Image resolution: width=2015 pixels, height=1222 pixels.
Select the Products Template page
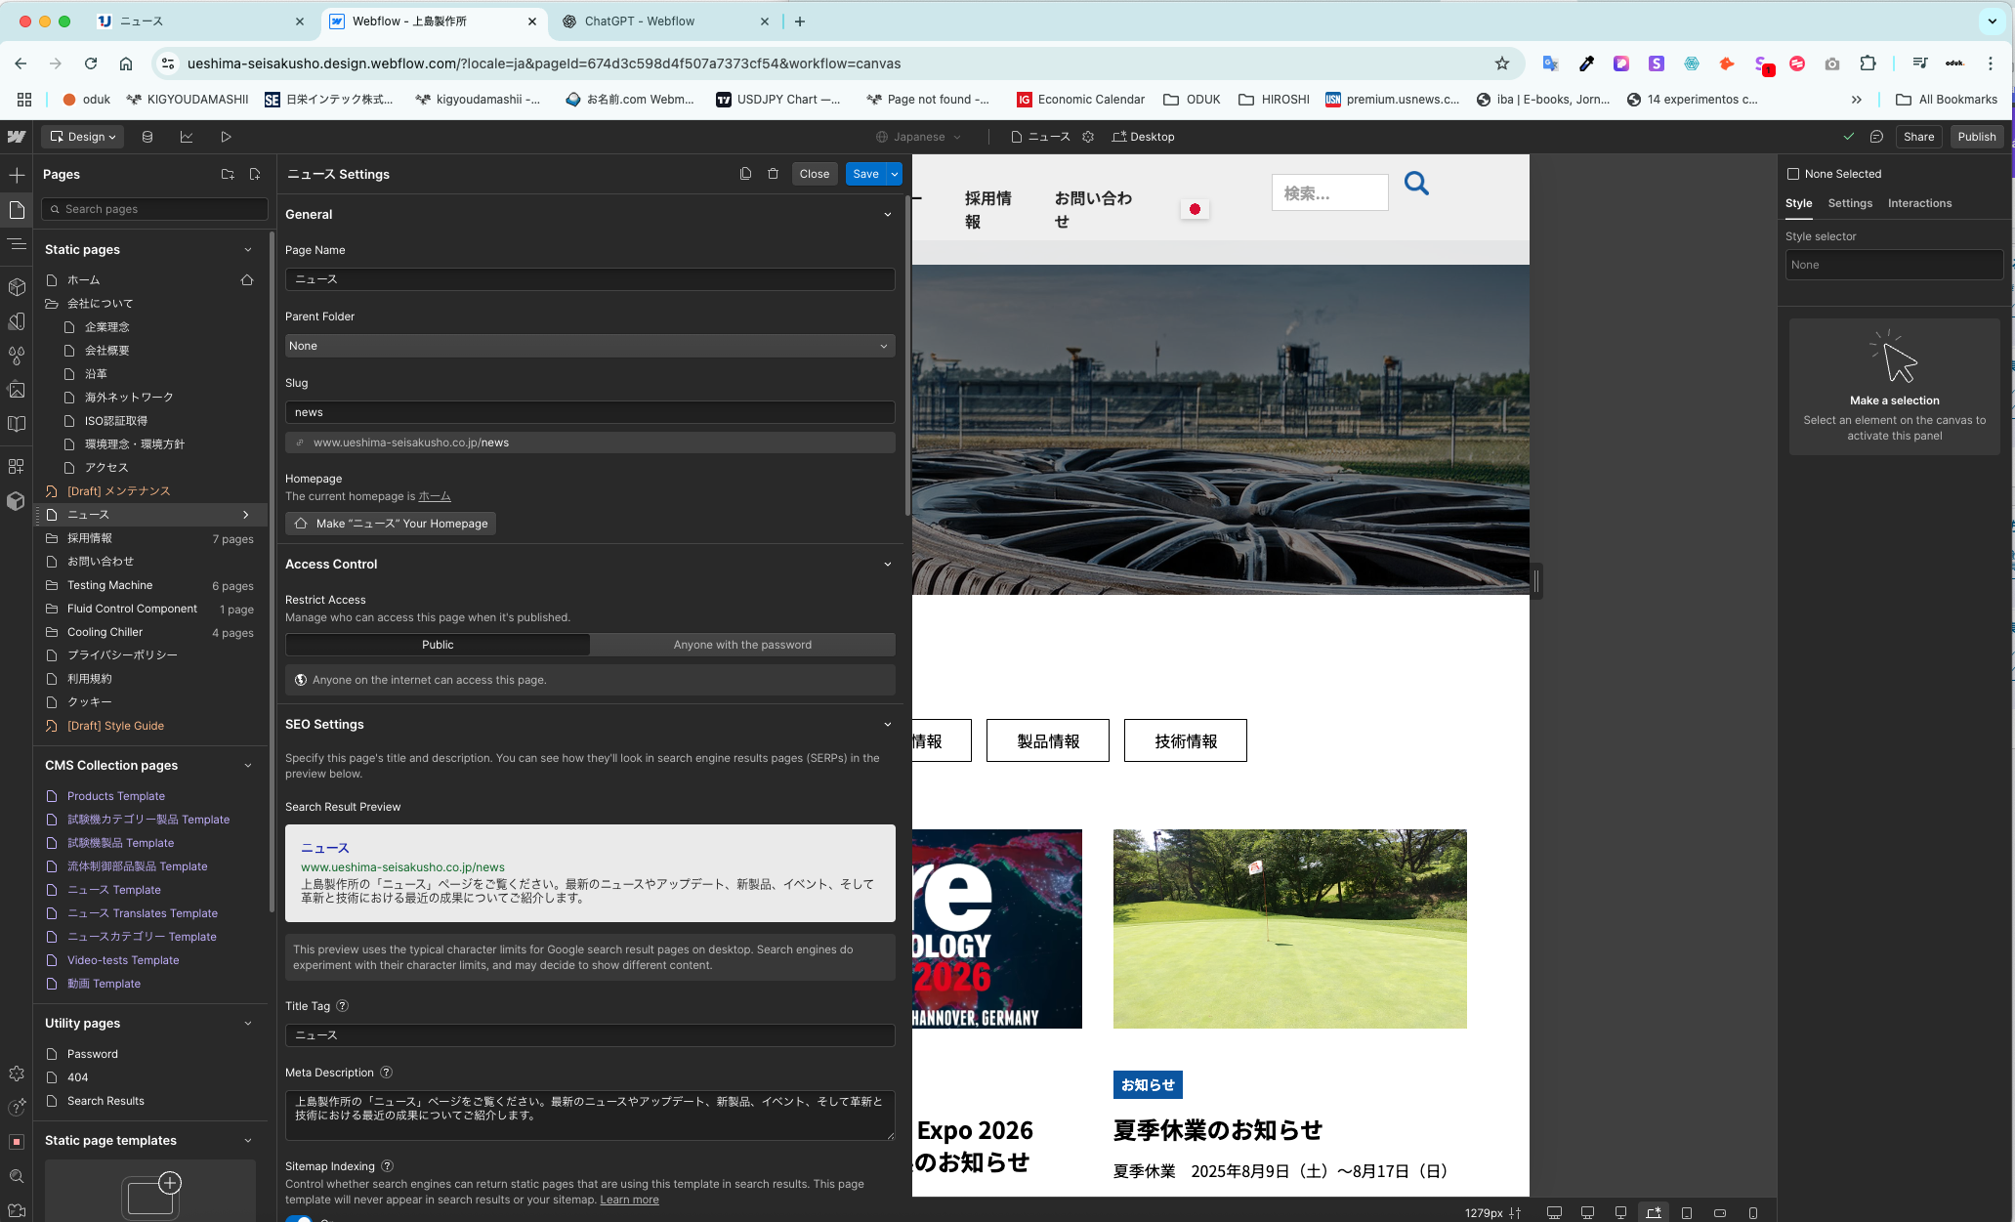[115, 796]
